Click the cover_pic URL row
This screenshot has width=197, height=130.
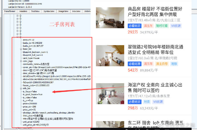pyautogui.click(x=57, y=67)
